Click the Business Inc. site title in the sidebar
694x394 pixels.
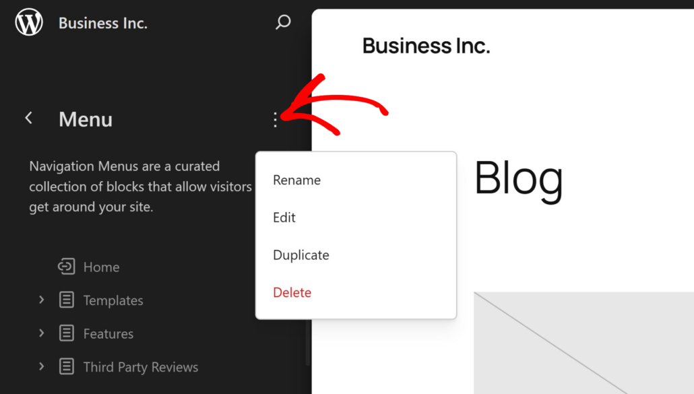(x=102, y=22)
